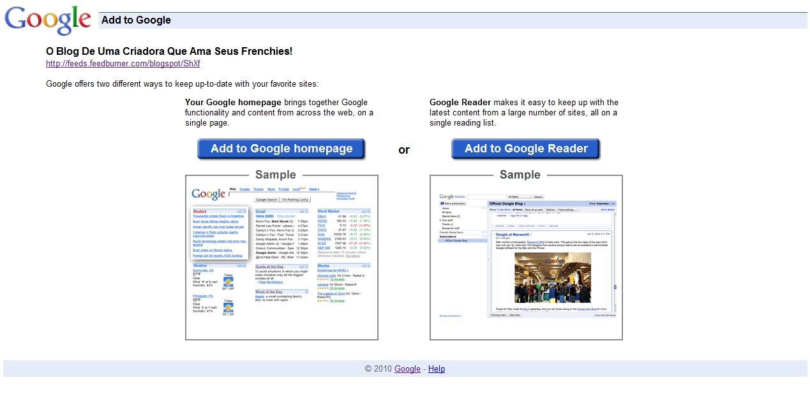Click the Add to Google header text
The height and width of the screenshot is (401, 810).
(136, 20)
